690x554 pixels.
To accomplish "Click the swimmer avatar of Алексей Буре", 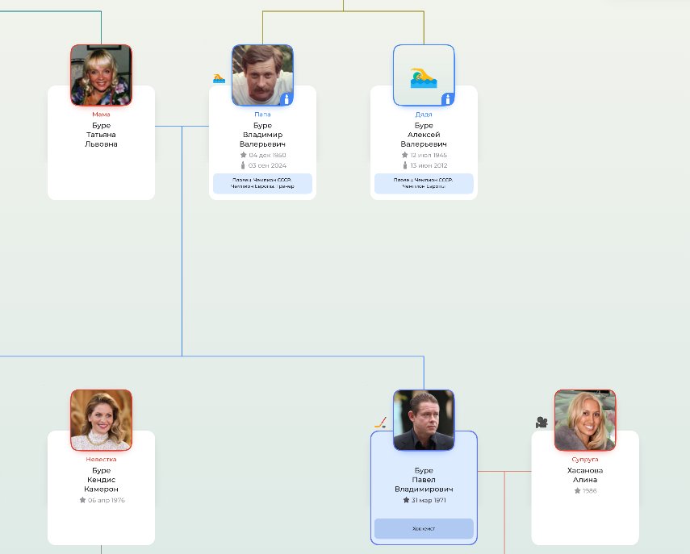I will point(424,75).
